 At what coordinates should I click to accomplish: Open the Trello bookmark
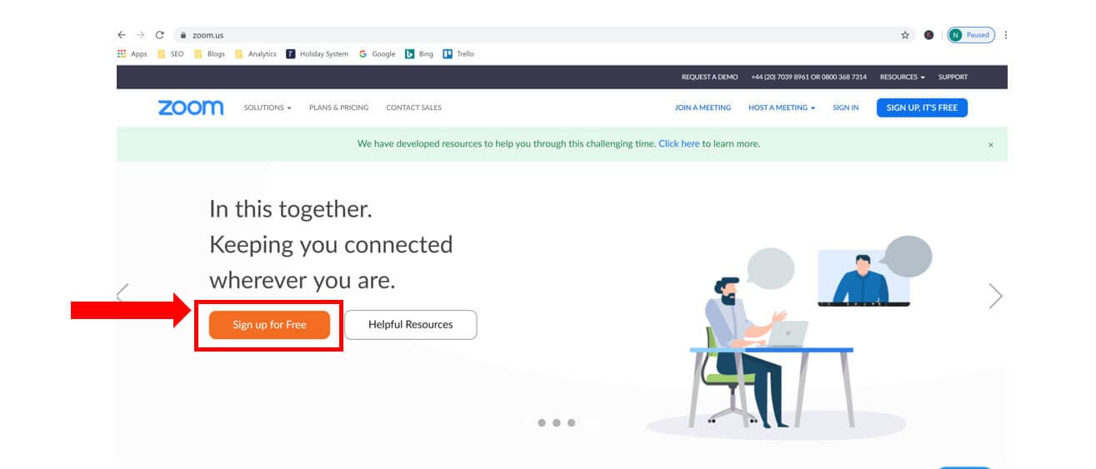tap(458, 54)
